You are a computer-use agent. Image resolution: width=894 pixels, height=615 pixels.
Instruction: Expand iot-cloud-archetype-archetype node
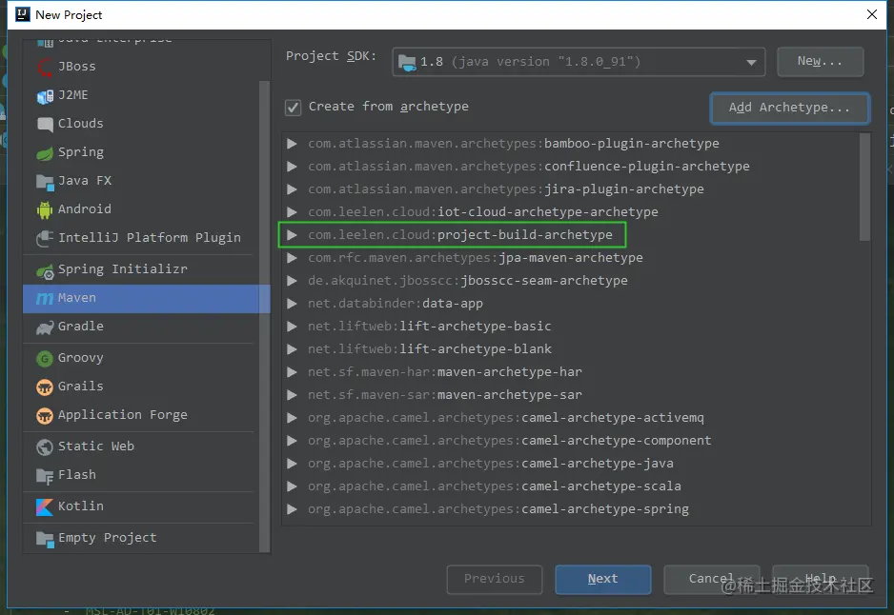[x=292, y=212]
